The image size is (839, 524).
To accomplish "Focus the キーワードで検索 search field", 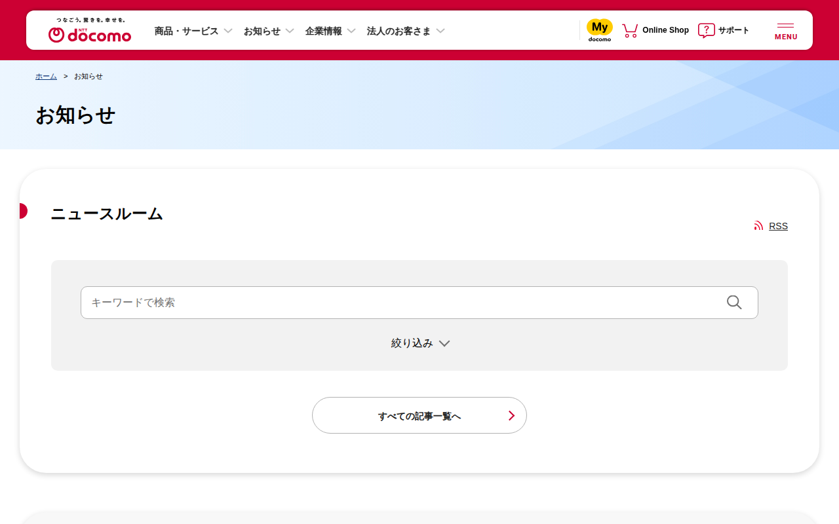I will pos(419,303).
